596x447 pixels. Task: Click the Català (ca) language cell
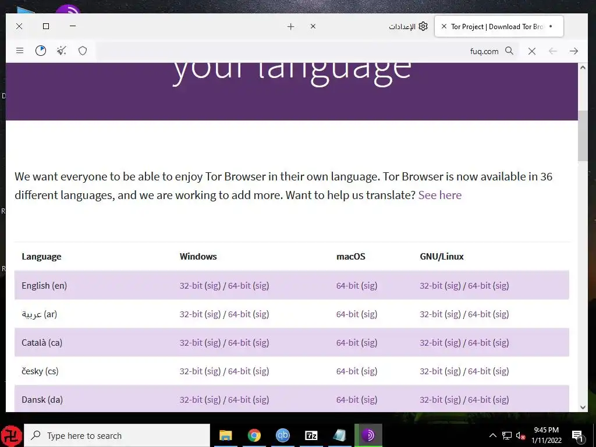[42, 342]
